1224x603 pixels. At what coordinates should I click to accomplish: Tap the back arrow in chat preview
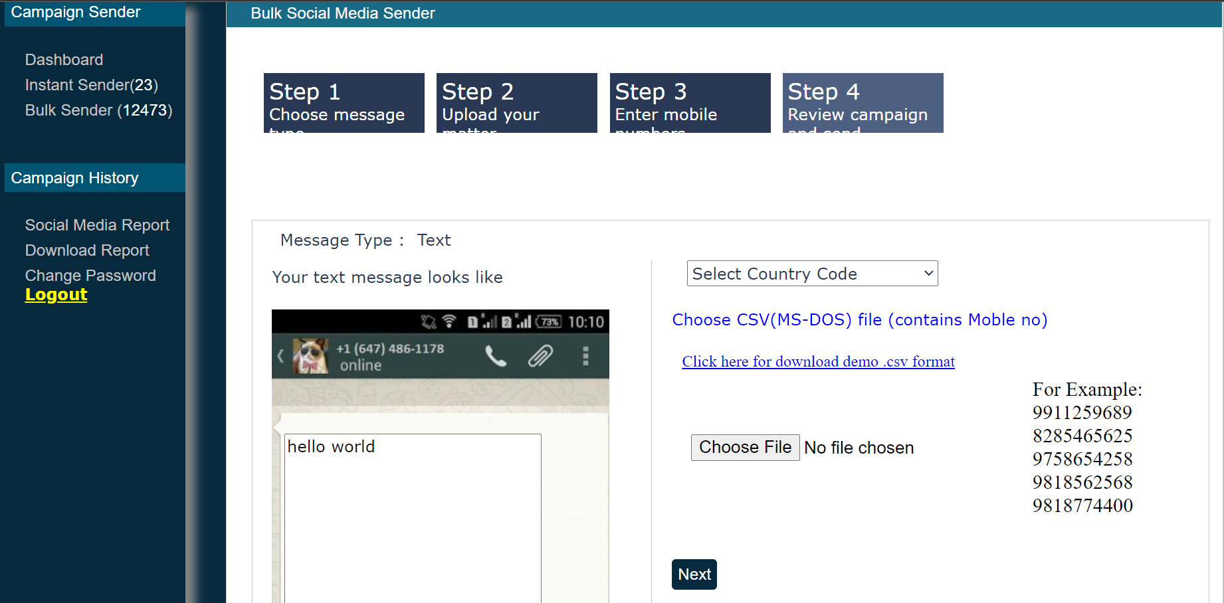pyautogui.click(x=280, y=356)
